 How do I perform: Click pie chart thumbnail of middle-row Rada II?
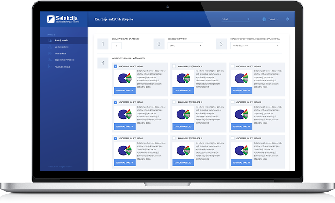[183, 115]
